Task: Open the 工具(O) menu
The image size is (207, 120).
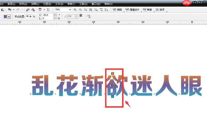Action: tap(83, 4)
